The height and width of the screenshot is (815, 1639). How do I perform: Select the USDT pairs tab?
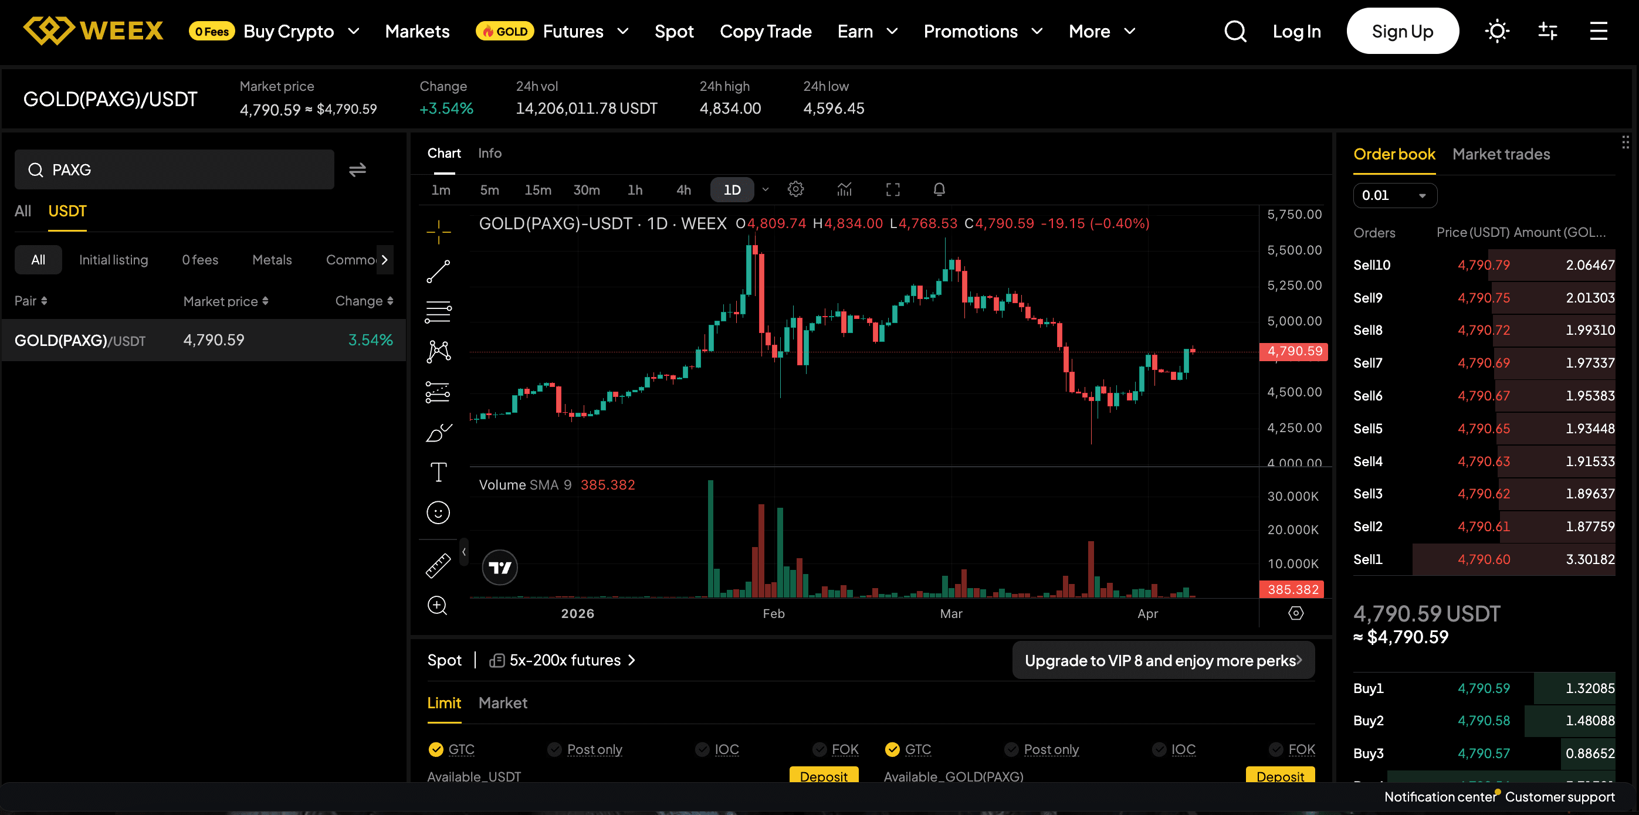pyautogui.click(x=67, y=211)
